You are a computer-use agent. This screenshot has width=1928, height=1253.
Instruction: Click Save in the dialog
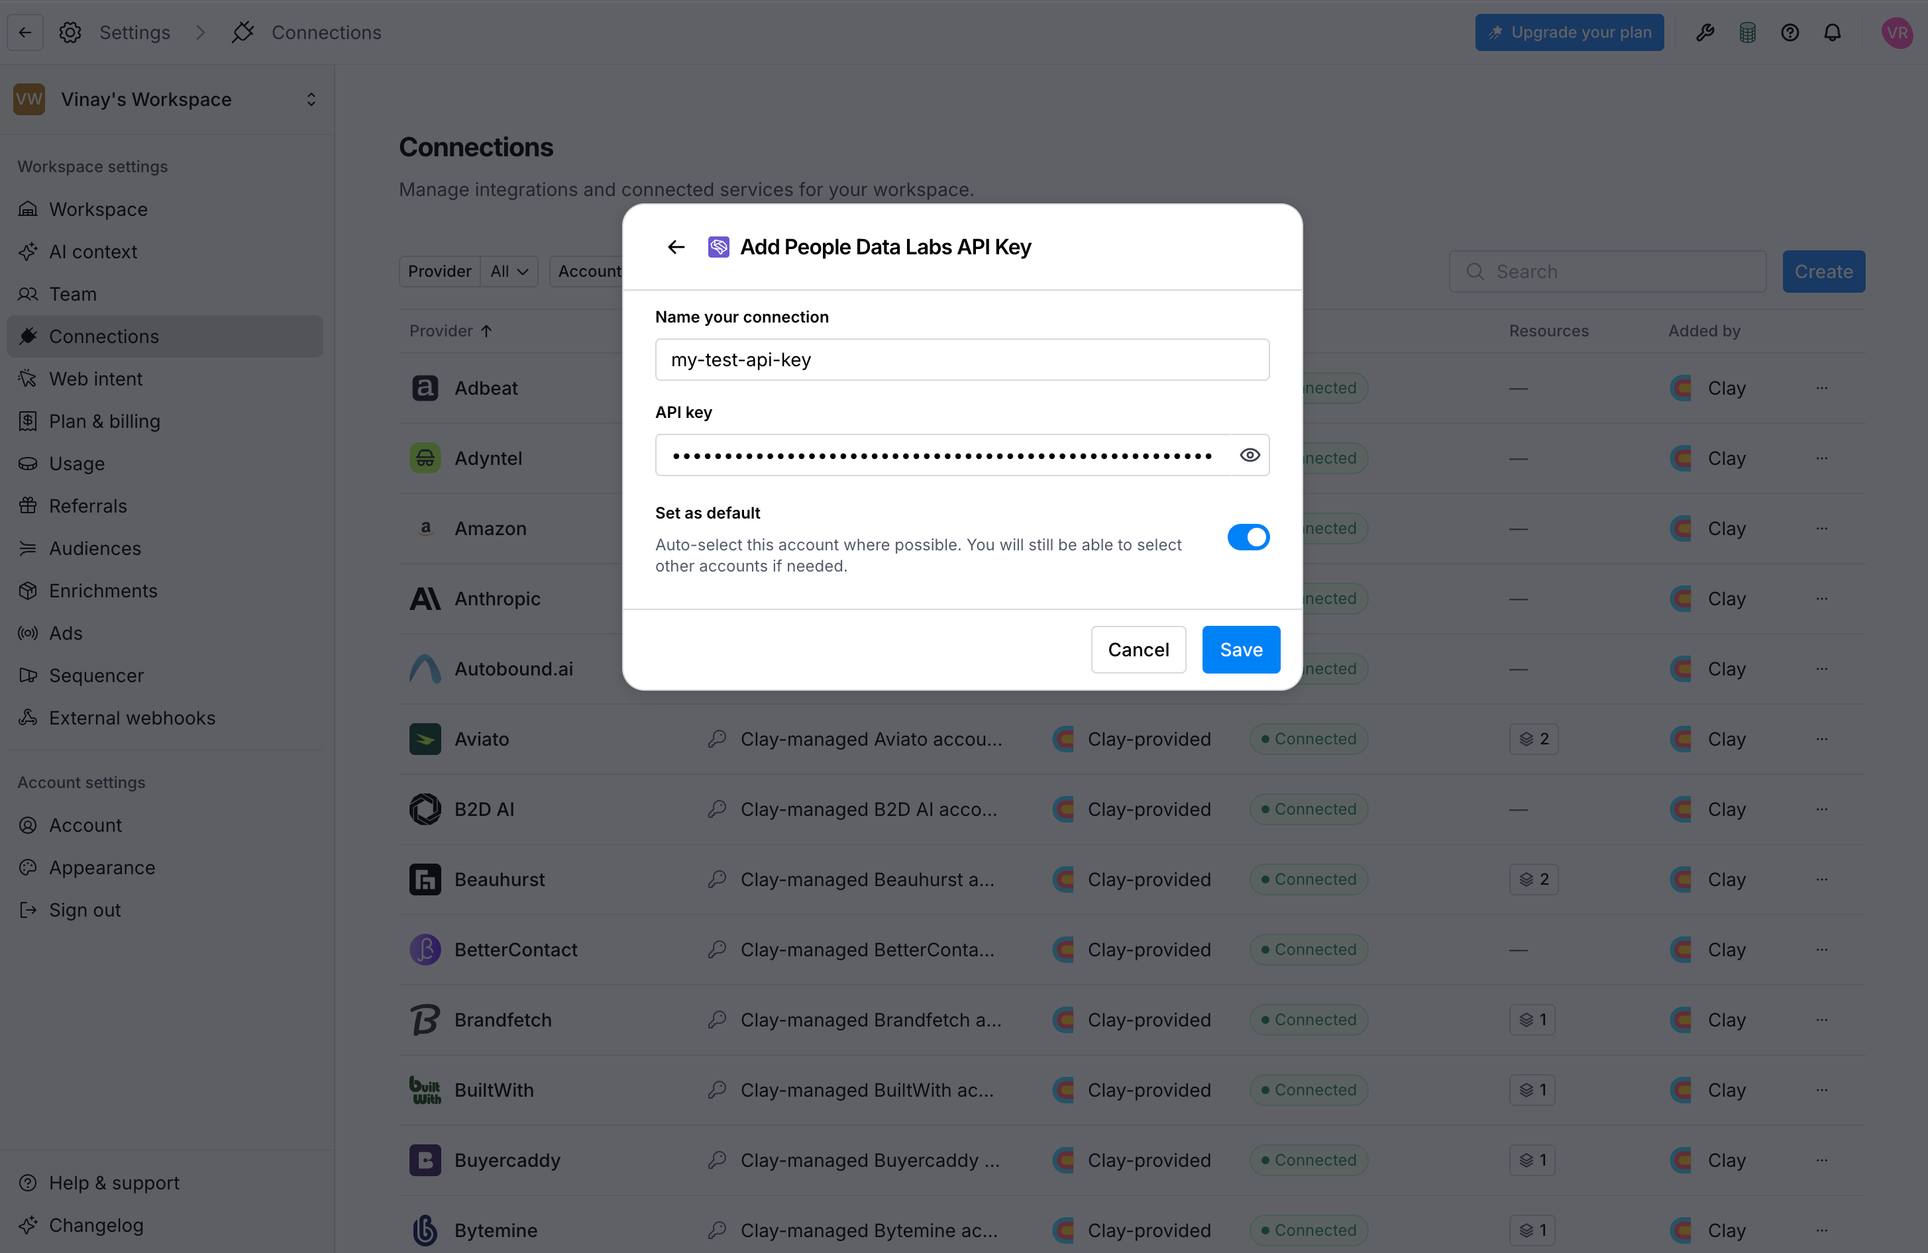(1240, 650)
